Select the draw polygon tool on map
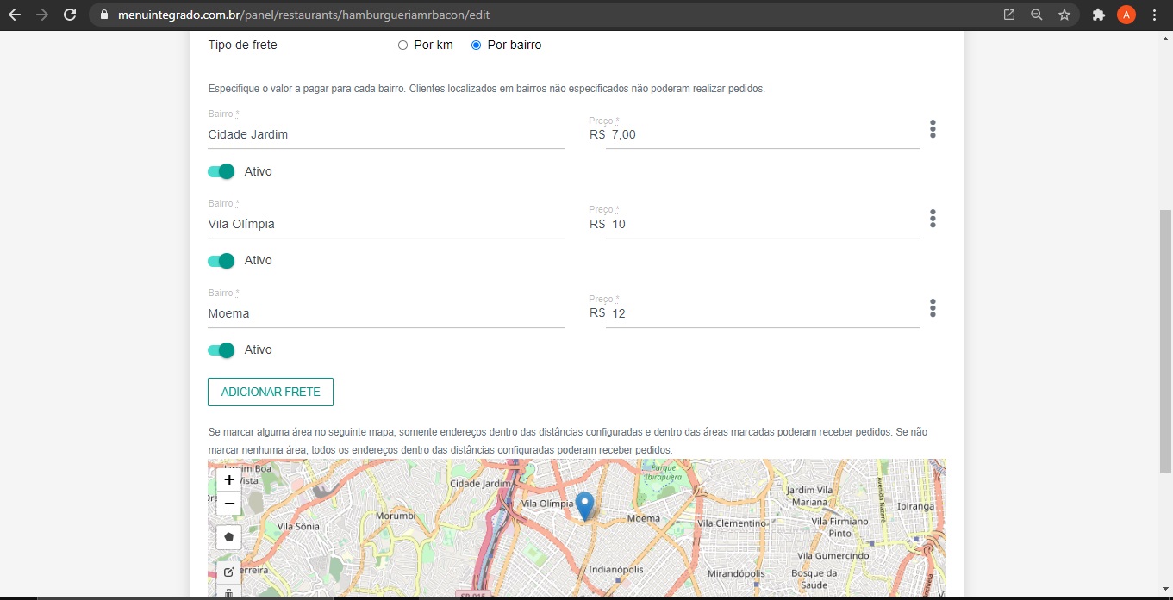 (x=228, y=536)
